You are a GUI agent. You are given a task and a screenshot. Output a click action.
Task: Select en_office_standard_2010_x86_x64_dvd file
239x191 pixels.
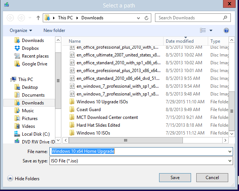118,78
